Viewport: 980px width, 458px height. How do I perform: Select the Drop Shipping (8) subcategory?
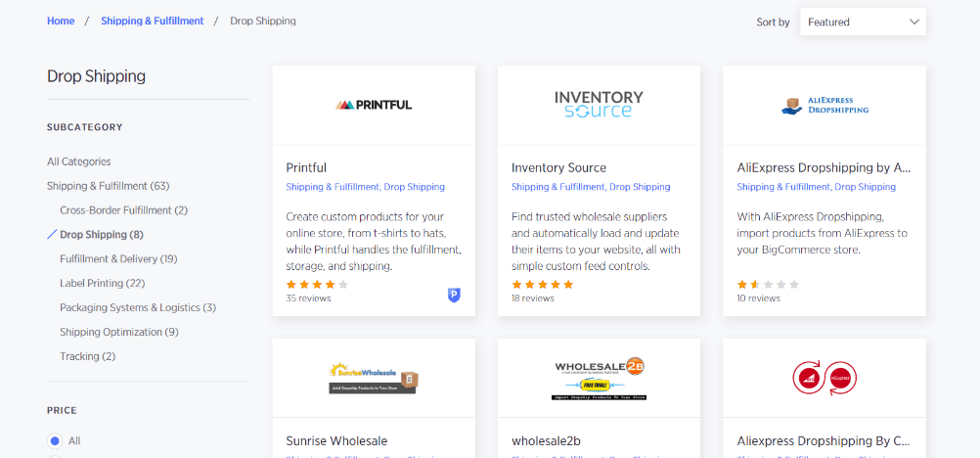point(102,235)
